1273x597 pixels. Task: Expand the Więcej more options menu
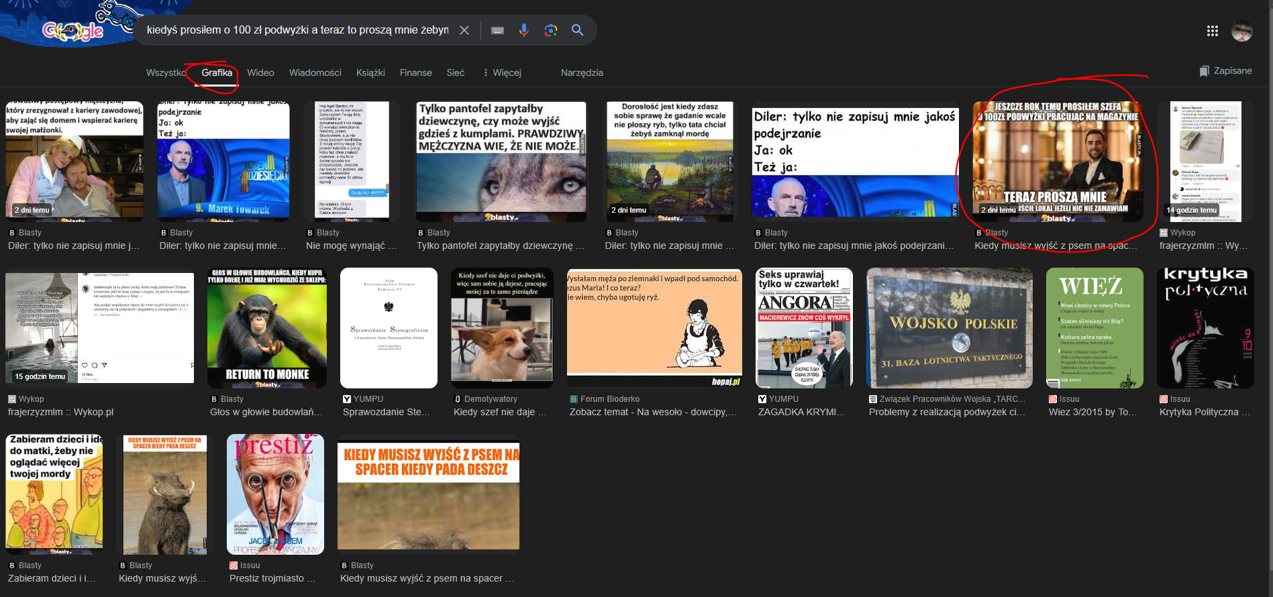tap(502, 72)
